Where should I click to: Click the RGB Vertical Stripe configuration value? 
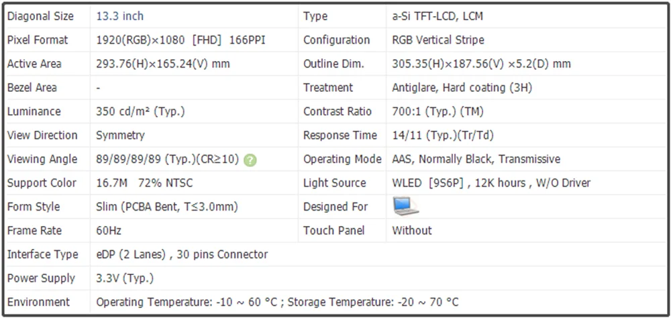tap(438, 40)
